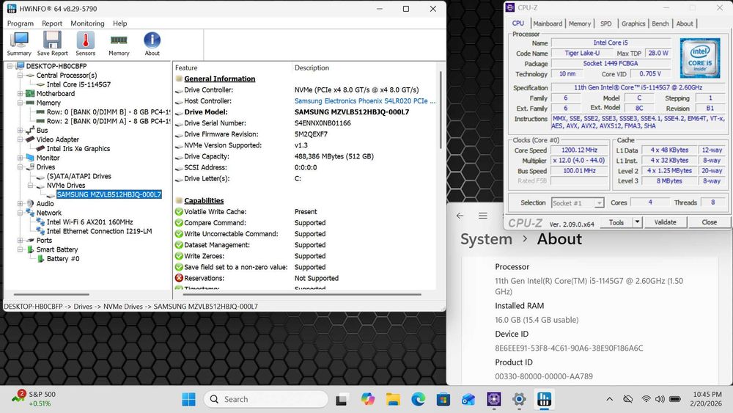
Task: Select Intel Wi-Fi 6 AX201 160MHz item
Action: tap(89, 222)
